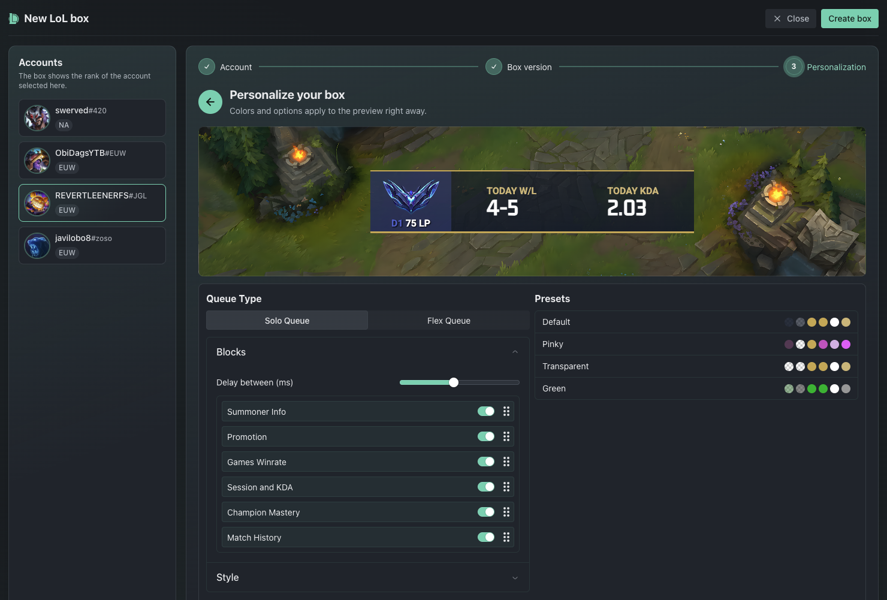
Task: Close the New LoL box dialog
Action: coord(791,19)
